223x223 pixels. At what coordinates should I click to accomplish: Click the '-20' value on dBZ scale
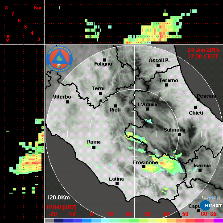tap(53, 214)
